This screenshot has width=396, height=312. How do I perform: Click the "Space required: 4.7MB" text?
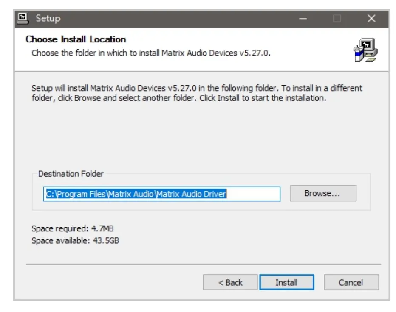73,229
